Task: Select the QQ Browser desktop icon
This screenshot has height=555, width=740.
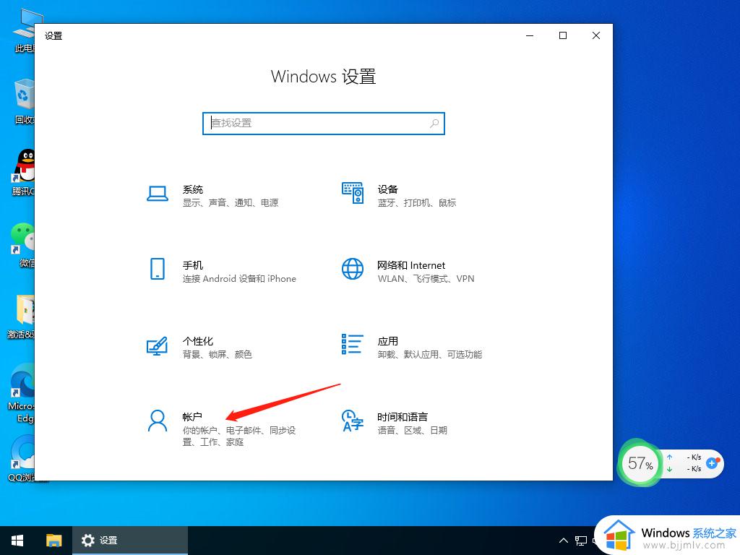Action: 22,459
